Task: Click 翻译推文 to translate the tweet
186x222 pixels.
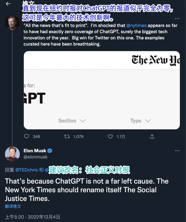Action: point(13,206)
